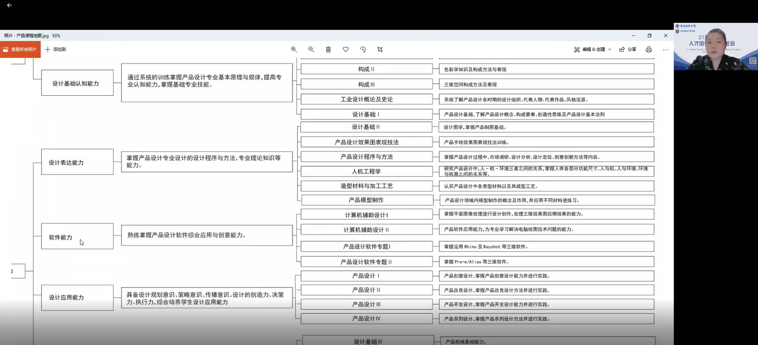The image size is (758, 345).
Task: Click 工业设计概论及史论 course box
Action: tap(367, 99)
